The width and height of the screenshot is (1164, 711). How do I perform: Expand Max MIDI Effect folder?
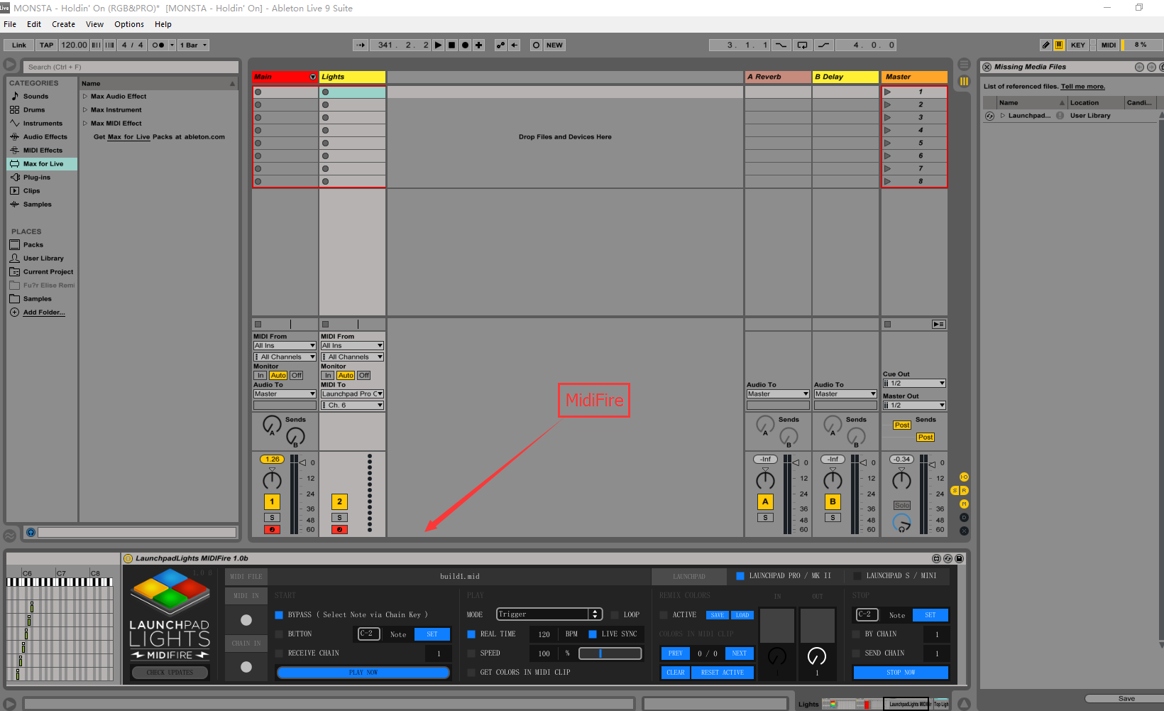coord(85,124)
